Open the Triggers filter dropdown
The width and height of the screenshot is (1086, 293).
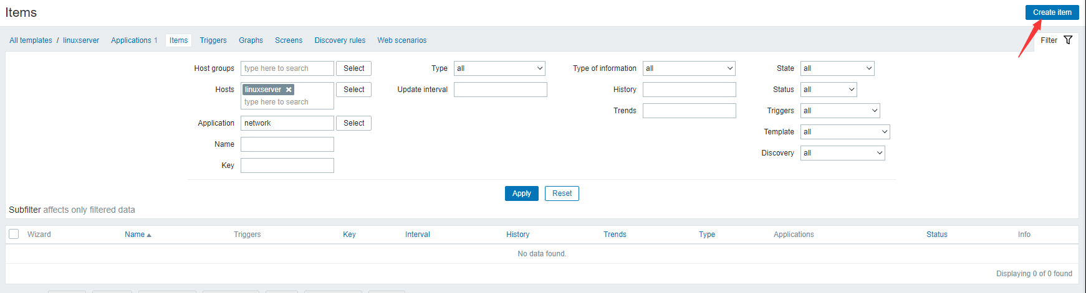click(840, 111)
